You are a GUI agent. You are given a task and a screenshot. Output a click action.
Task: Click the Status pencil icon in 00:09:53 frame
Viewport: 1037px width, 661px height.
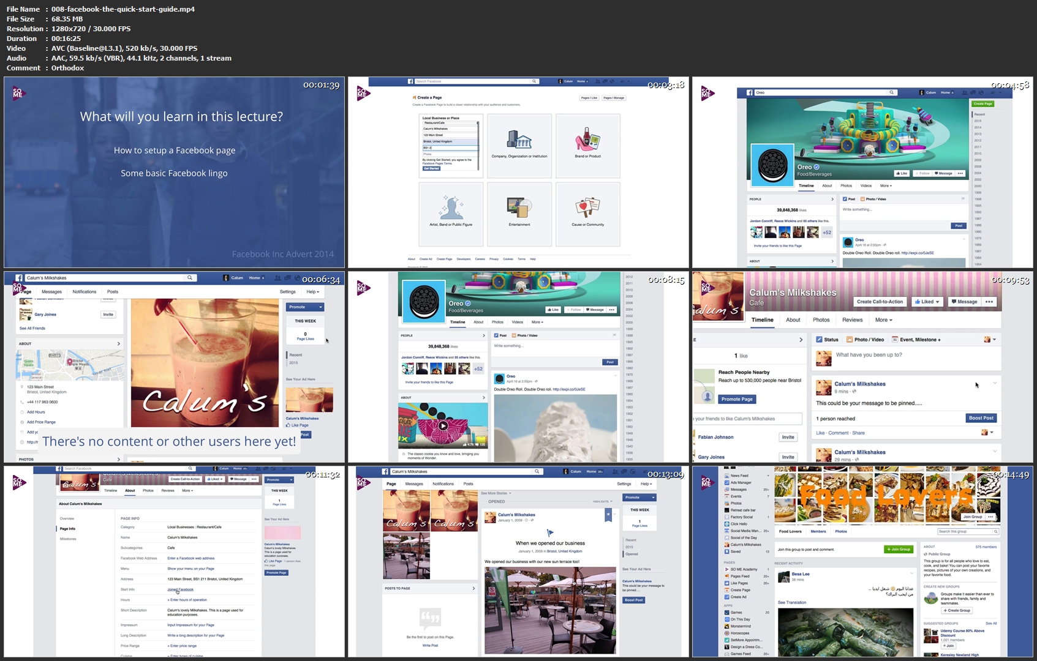[x=819, y=340]
